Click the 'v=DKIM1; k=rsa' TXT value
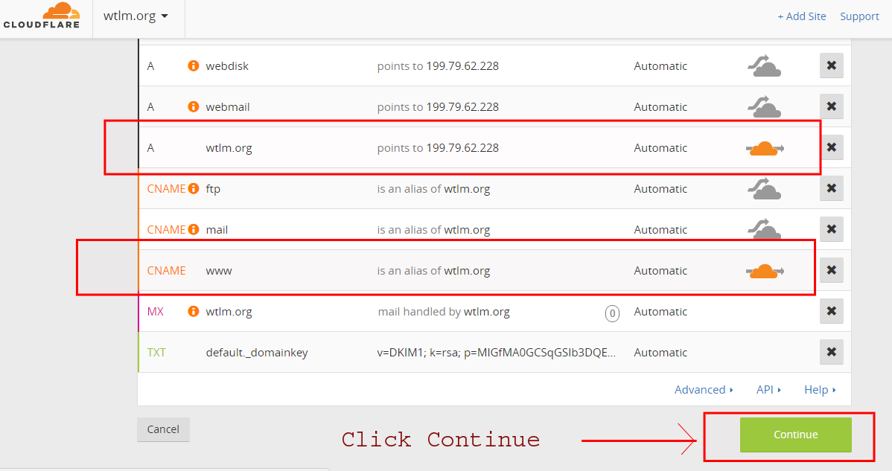Image resolution: width=892 pixels, height=471 pixels. coord(496,352)
